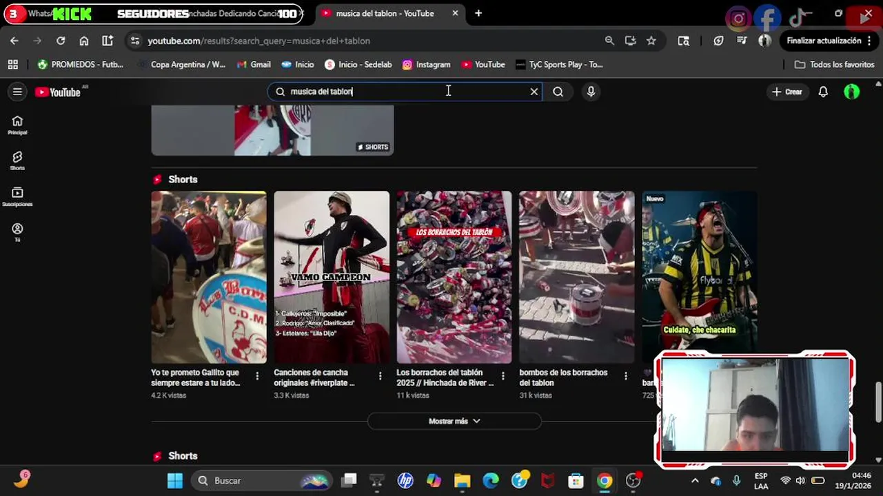Open the YouTube bookmark in the bookmarks bar
883x496 pixels.
(x=483, y=64)
